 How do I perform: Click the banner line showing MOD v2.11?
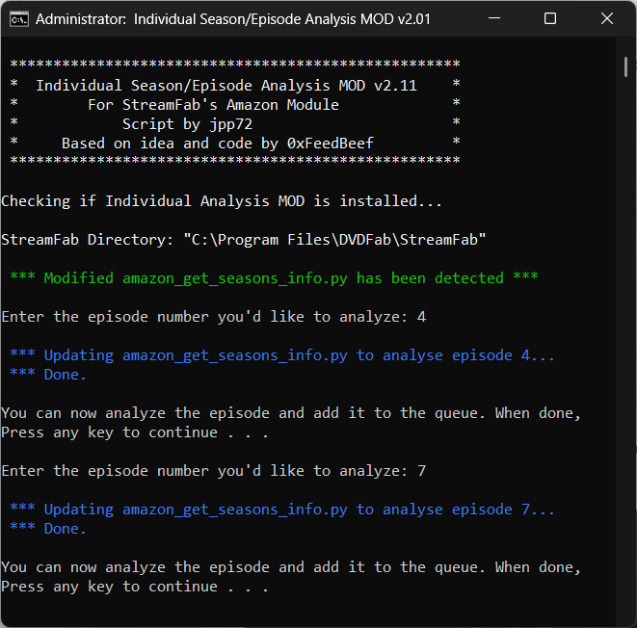tap(226, 86)
